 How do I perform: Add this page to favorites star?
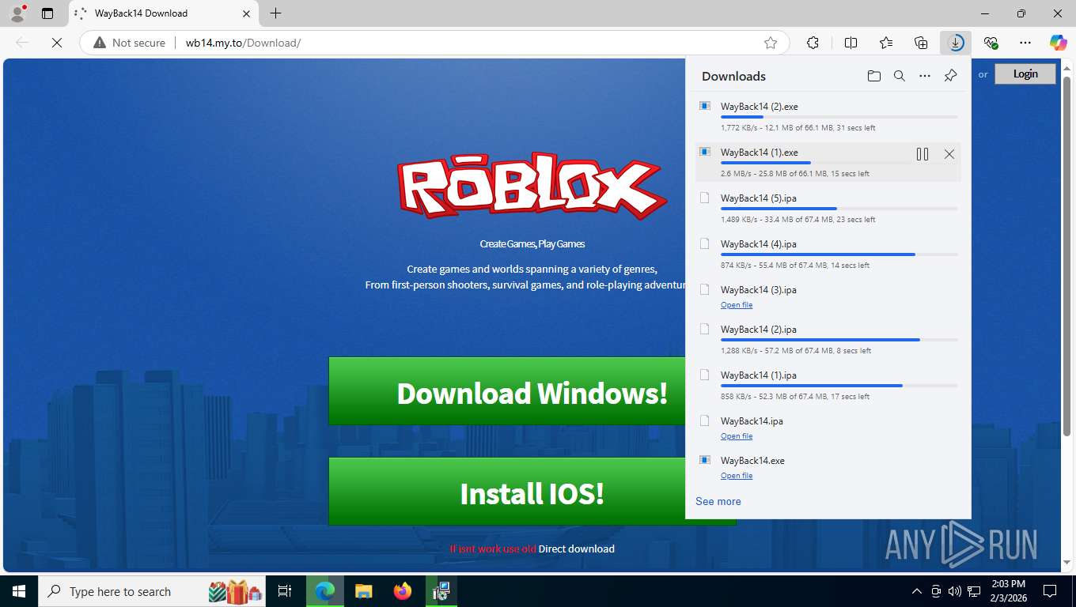pos(771,43)
